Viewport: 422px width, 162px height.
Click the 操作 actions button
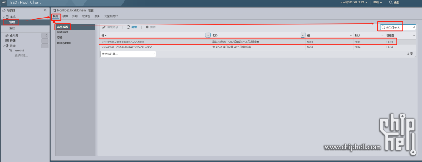[150, 27]
